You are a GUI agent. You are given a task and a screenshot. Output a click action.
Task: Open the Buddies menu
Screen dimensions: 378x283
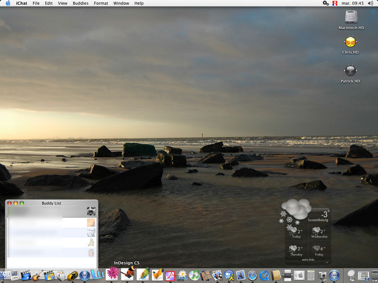click(80, 3)
